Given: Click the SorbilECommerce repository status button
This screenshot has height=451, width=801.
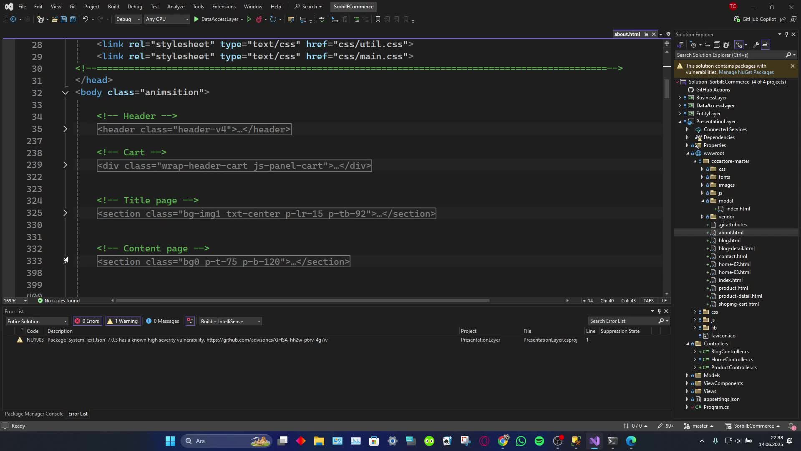Looking at the screenshot, I should pos(753,426).
